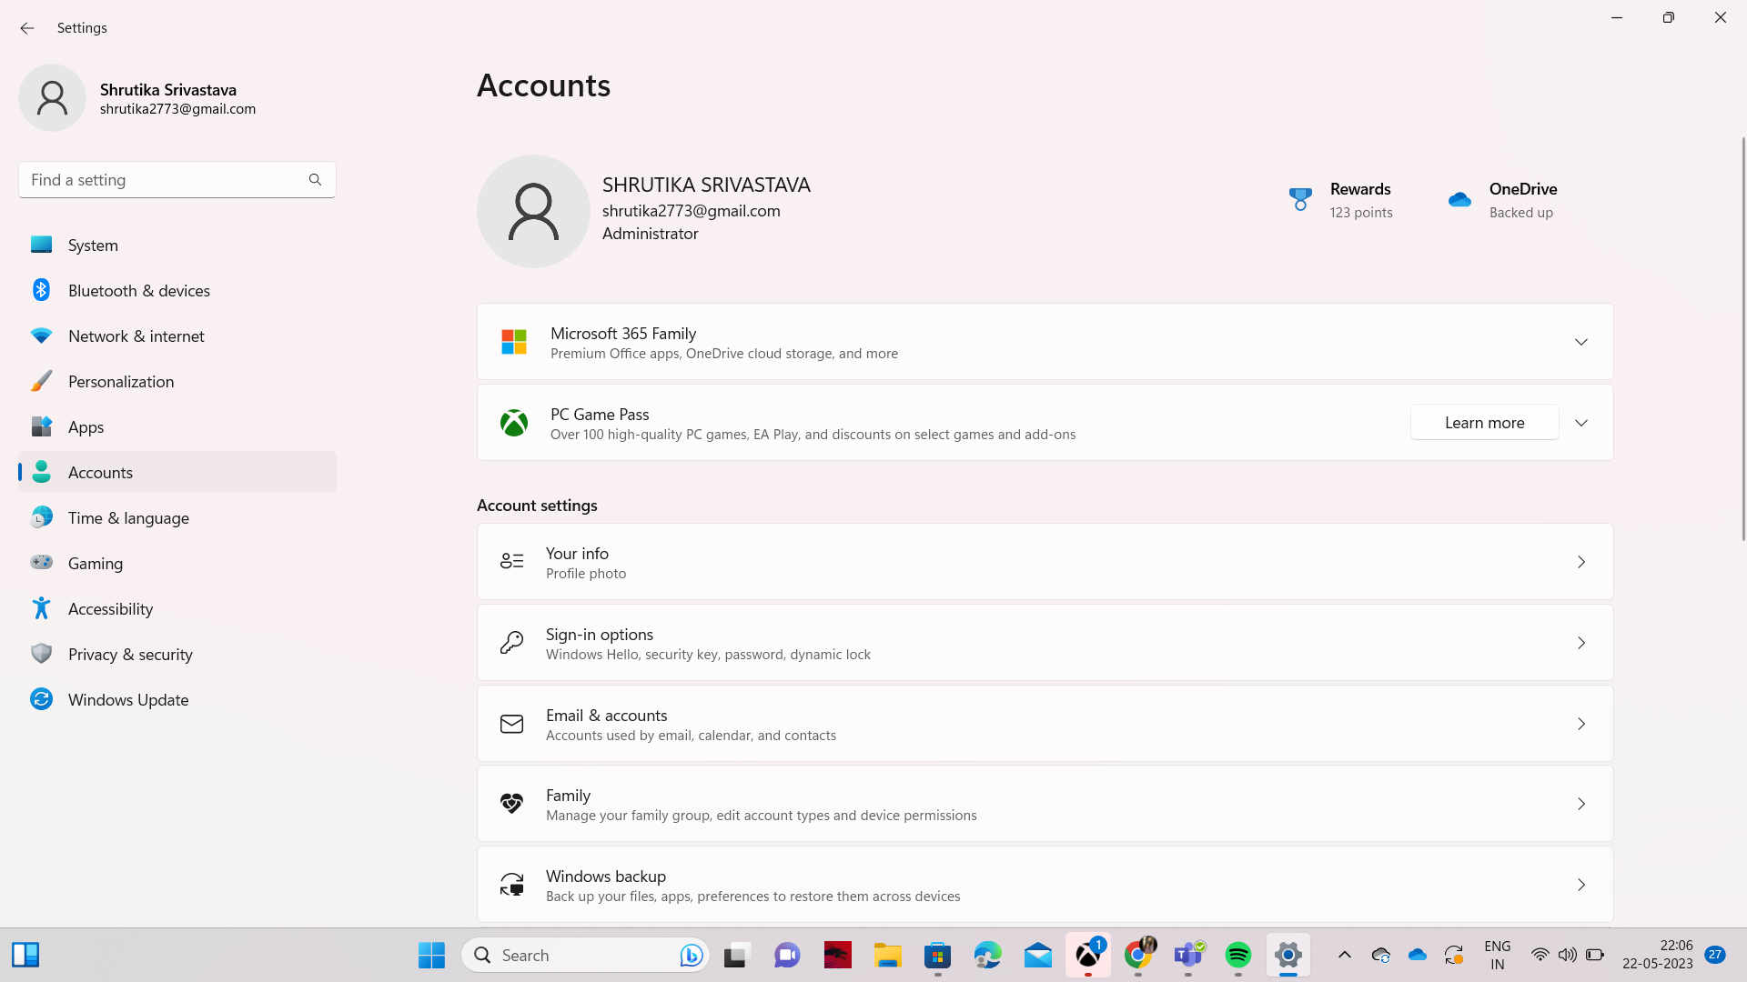1747x982 pixels.
Task: Click Learn more for PC Game Pass
Action: (1484, 423)
